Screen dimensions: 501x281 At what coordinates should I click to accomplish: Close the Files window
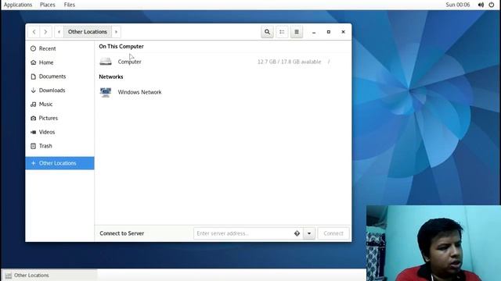click(x=343, y=32)
